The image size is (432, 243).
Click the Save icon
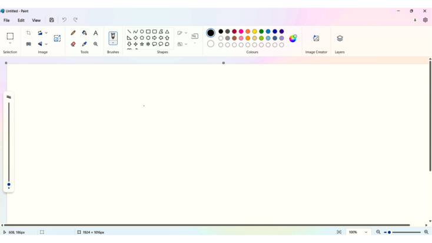[x=52, y=20]
